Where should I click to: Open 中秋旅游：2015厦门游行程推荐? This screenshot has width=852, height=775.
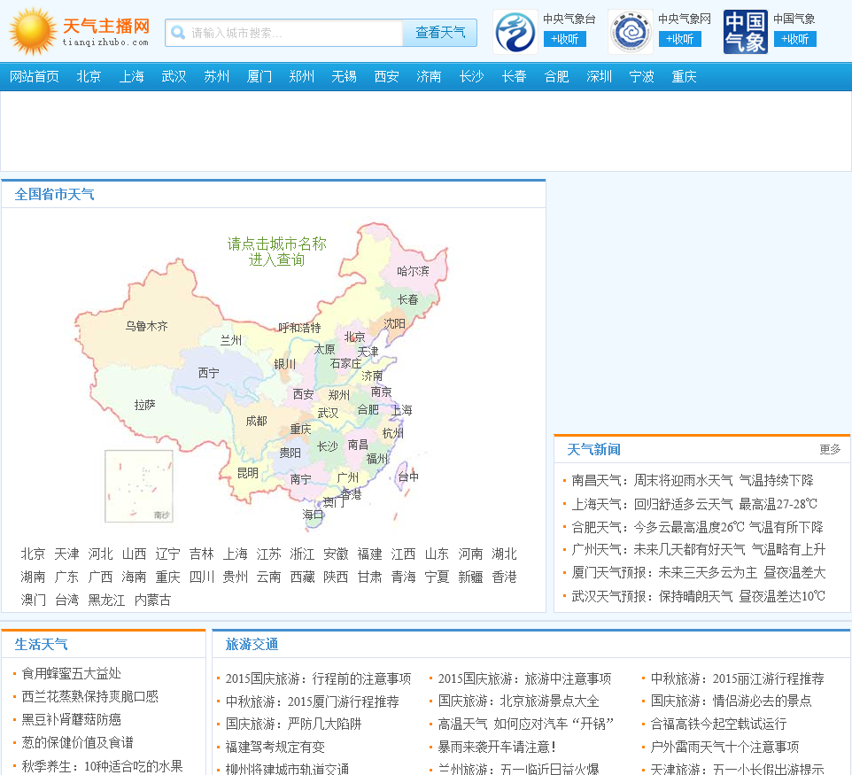tap(313, 701)
